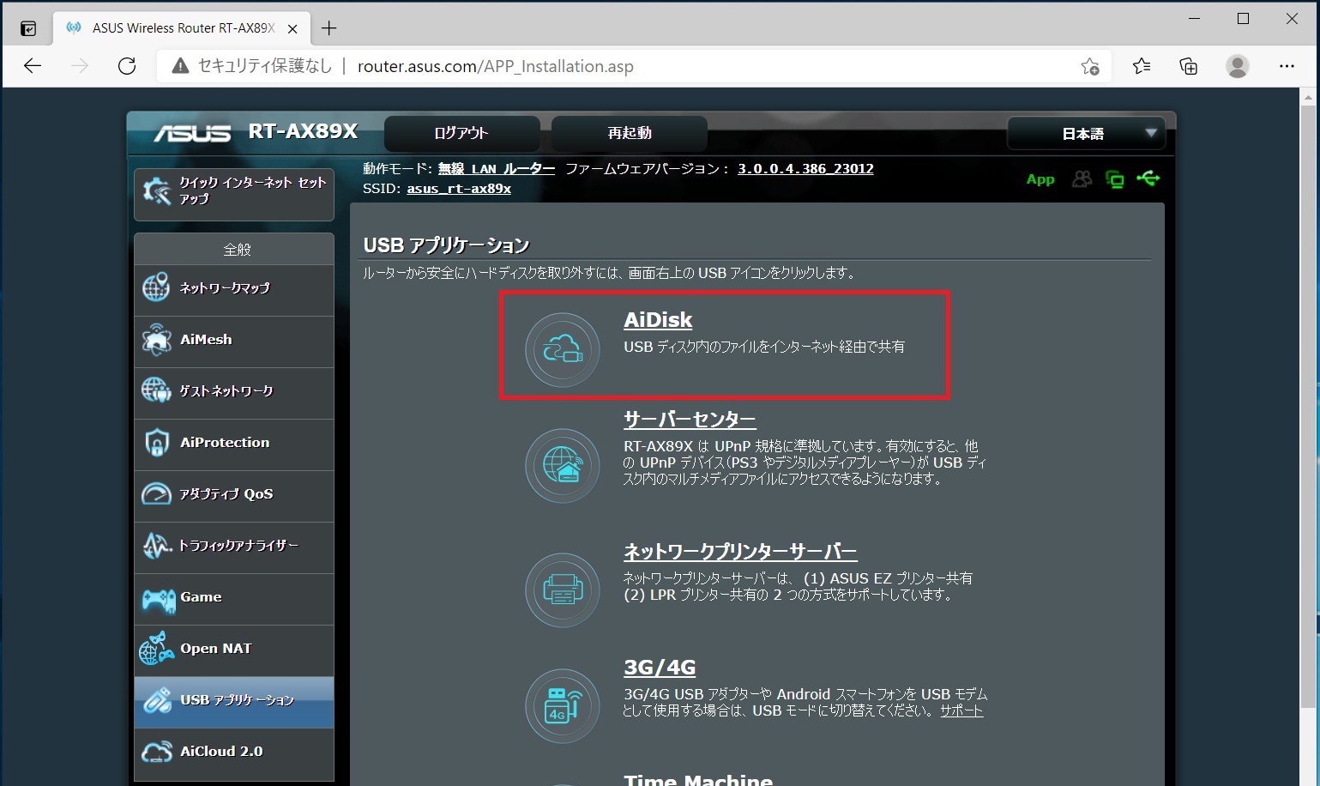
Task: Open the サーバーセンター link
Action: [x=690, y=420]
